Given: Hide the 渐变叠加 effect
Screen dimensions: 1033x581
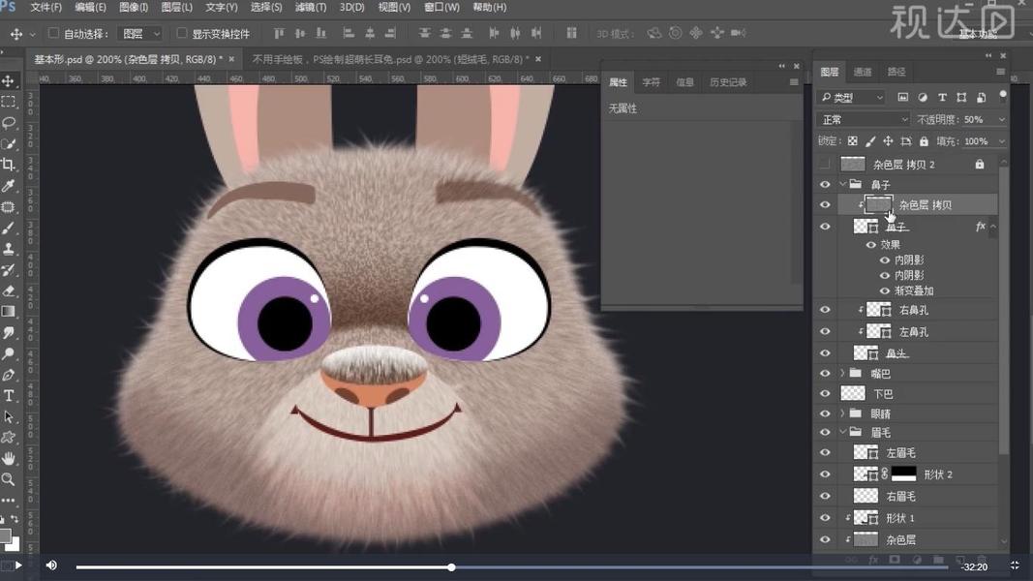Looking at the screenshot, I should [x=885, y=290].
